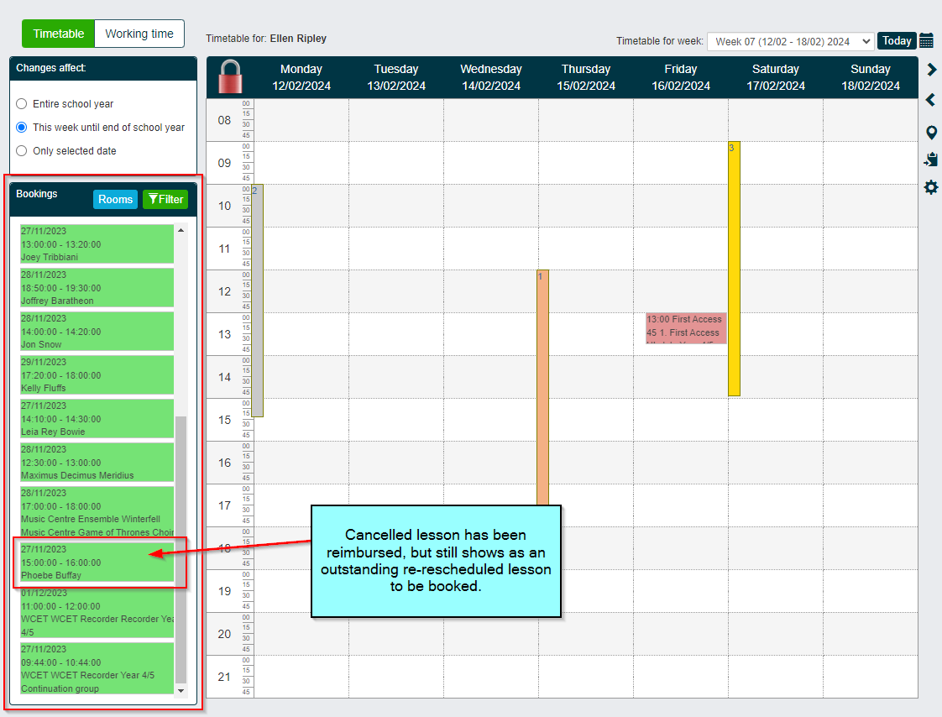
Task: Switch to the Timetable tab
Action: click(x=58, y=34)
